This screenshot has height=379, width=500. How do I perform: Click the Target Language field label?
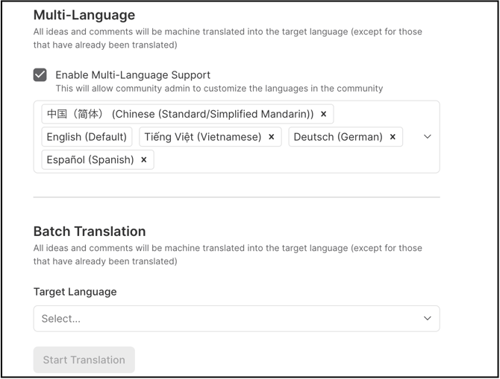[75, 292]
